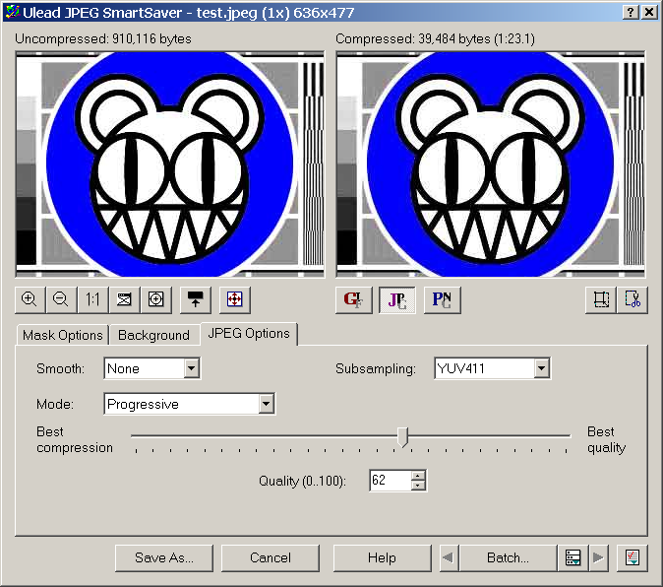The height and width of the screenshot is (587, 663).
Task: Click the 'Subsampling:' label
Action: [376, 368]
